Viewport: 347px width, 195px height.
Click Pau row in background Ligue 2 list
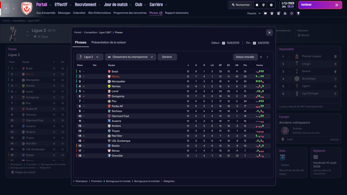37,103
